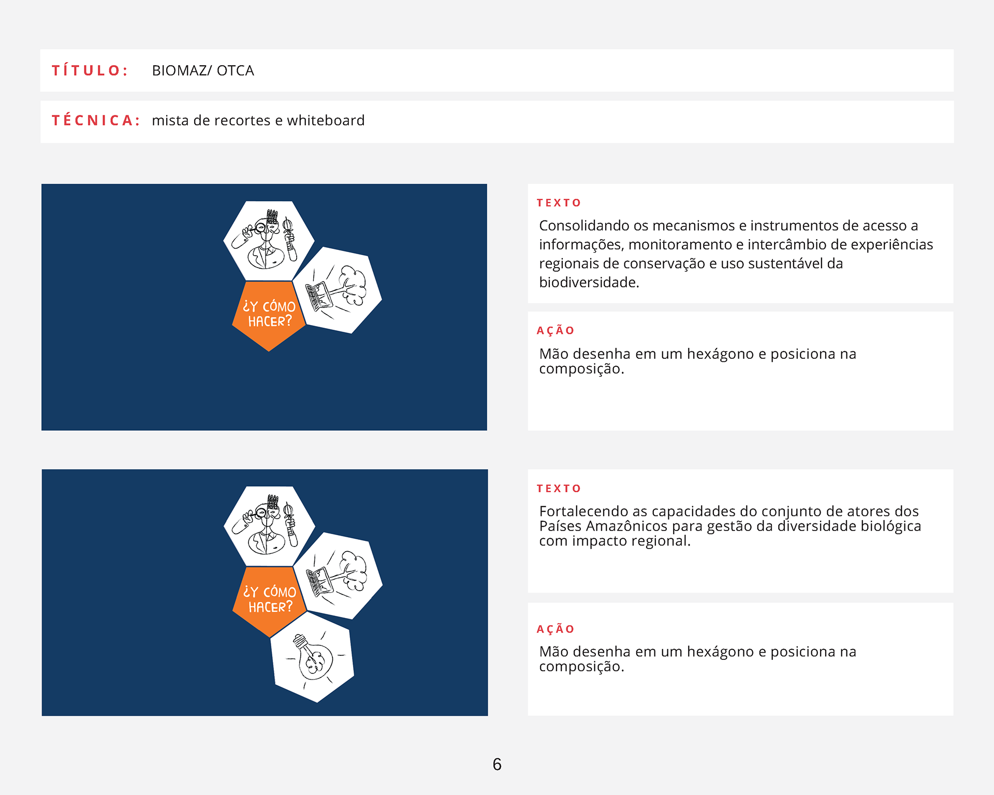Image resolution: width=994 pixels, height=795 pixels.
Task: Click the paragraph starting 'Fortalecendo as capacidades'
Action: click(x=730, y=526)
